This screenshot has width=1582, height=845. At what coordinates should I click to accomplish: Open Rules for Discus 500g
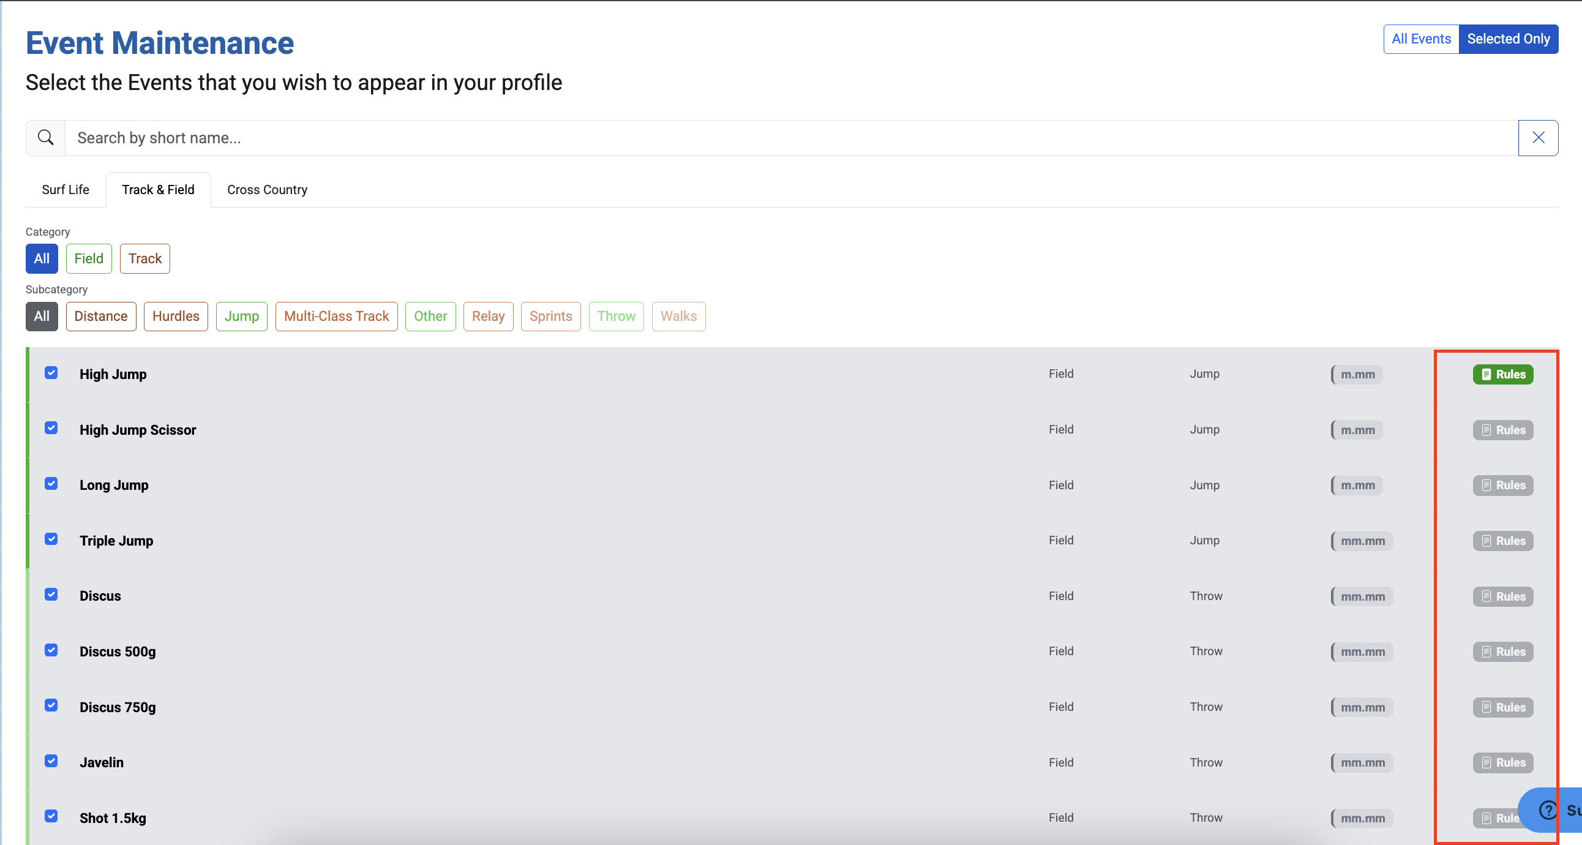(x=1503, y=652)
